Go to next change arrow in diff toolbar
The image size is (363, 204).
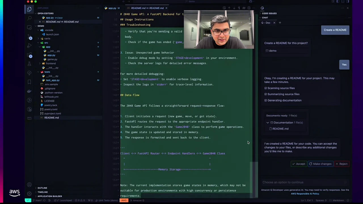pyautogui.click(x=234, y=8)
